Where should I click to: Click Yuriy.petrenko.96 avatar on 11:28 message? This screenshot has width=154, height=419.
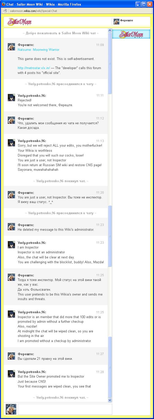click(x=11, y=374)
